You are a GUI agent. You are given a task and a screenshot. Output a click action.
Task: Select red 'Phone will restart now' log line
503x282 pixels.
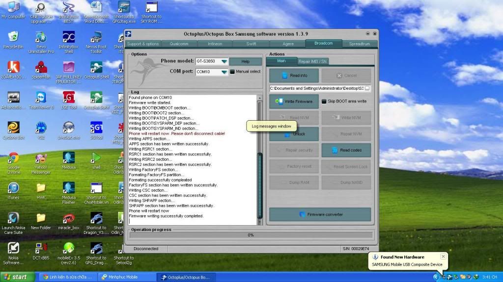point(177,133)
